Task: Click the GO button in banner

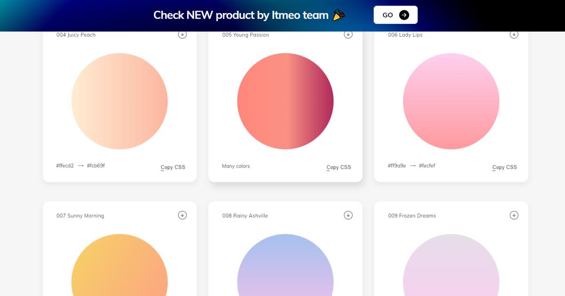Action: pyautogui.click(x=395, y=15)
